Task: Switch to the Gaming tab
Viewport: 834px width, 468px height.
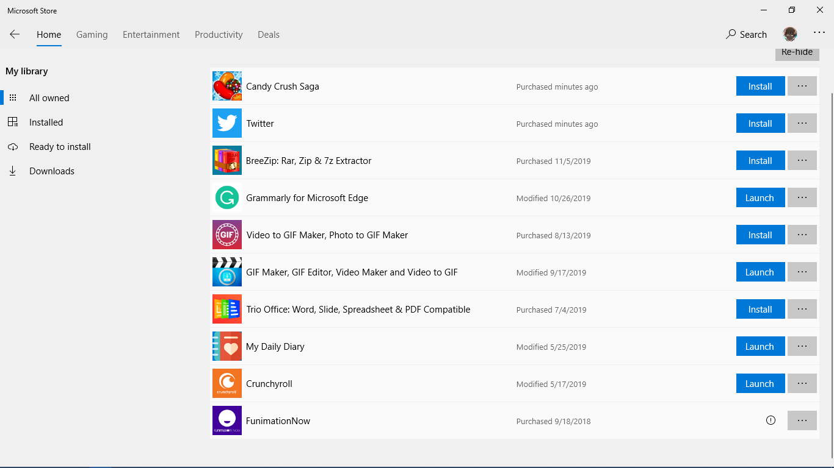Action: pyautogui.click(x=92, y=35)
